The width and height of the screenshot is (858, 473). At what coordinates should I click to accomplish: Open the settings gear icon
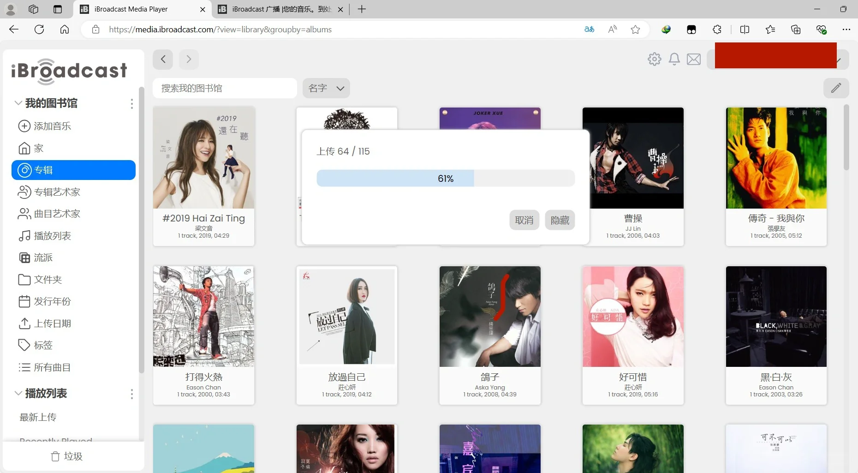pyautogui.click(x=654, y=59)
